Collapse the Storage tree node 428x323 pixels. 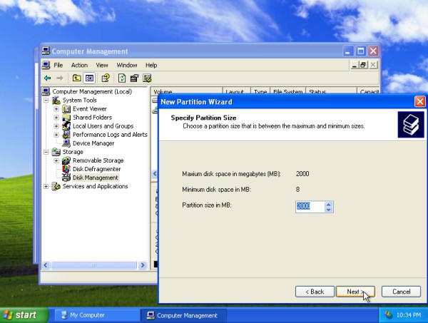[46, 152]
